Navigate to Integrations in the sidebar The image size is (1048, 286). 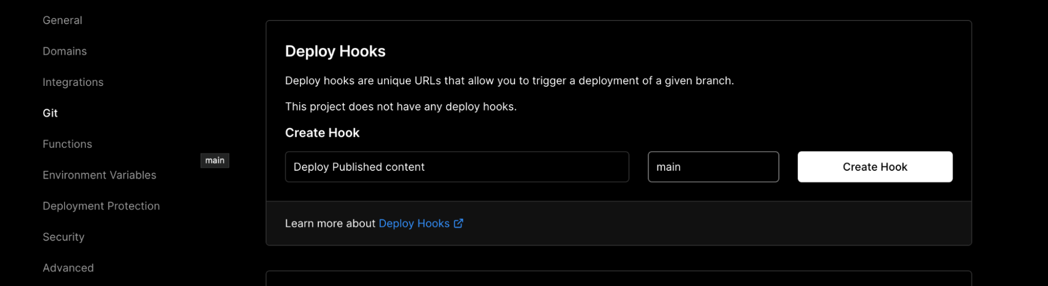(73, 82)
